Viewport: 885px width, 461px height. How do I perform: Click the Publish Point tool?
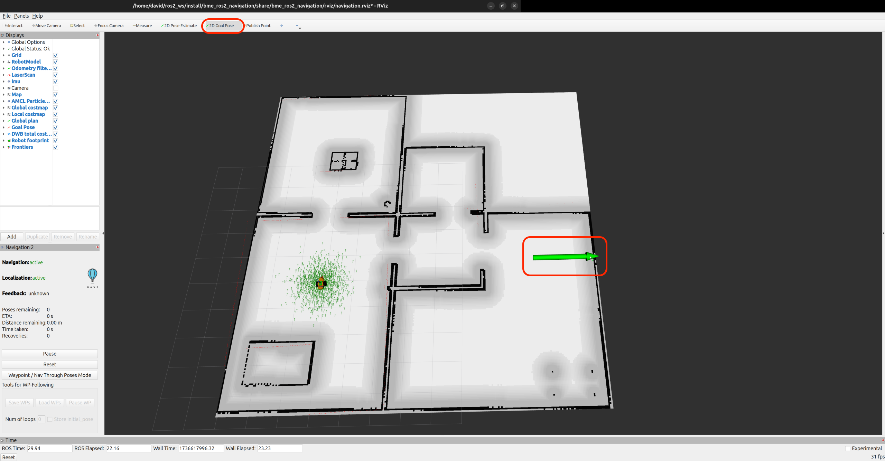point(258,25)
